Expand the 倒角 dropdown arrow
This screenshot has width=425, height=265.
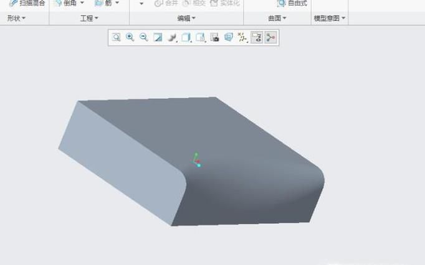(x=82, y=3)
